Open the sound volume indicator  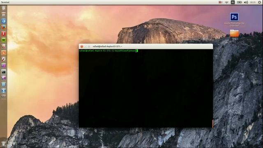[246, 2]
